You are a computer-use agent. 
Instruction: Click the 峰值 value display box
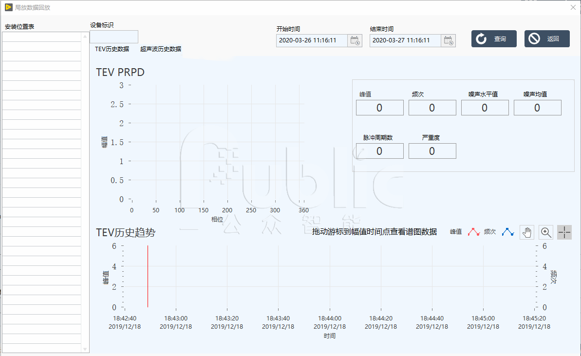[379, 107]
